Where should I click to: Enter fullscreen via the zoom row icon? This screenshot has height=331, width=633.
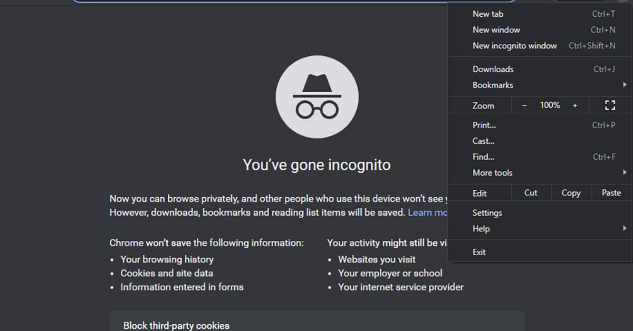coord(610,105)
